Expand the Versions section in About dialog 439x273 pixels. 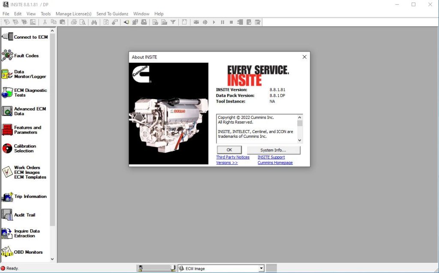[226, 163]
